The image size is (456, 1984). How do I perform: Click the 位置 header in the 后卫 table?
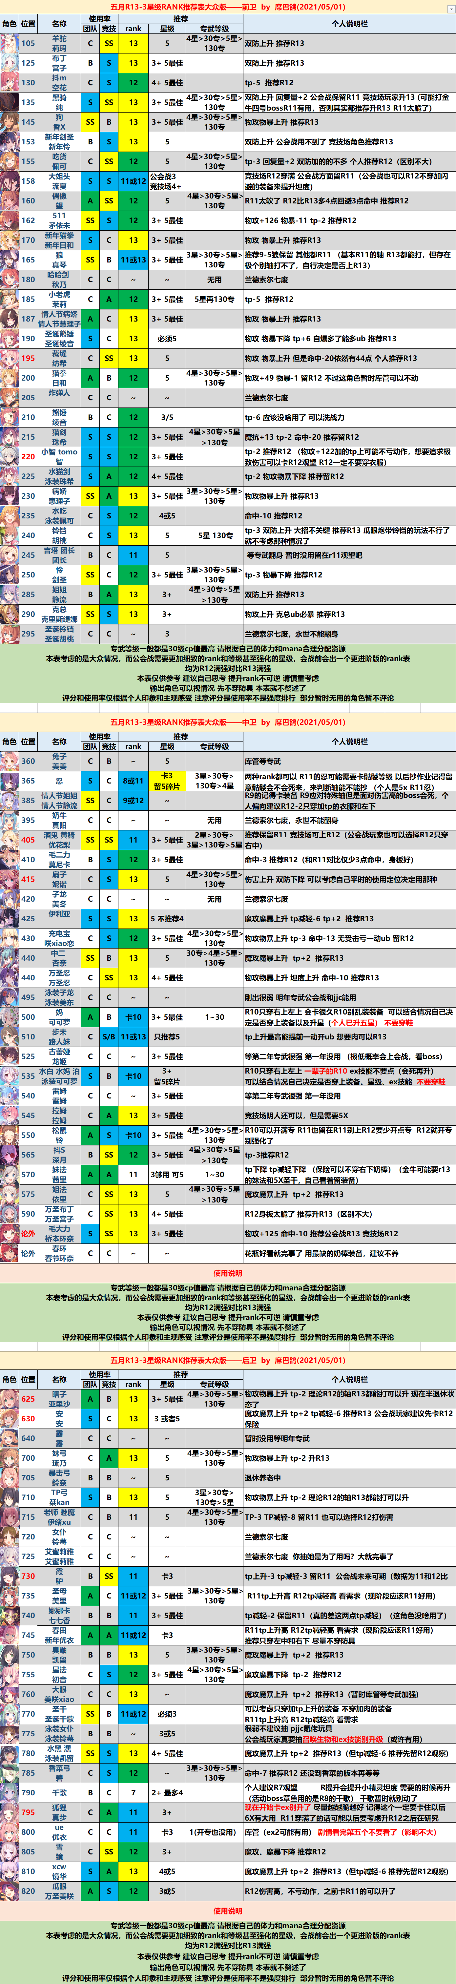pos(29,1379)
